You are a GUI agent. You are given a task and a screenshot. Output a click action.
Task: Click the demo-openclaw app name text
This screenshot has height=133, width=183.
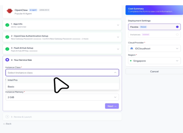click(19, 27)
